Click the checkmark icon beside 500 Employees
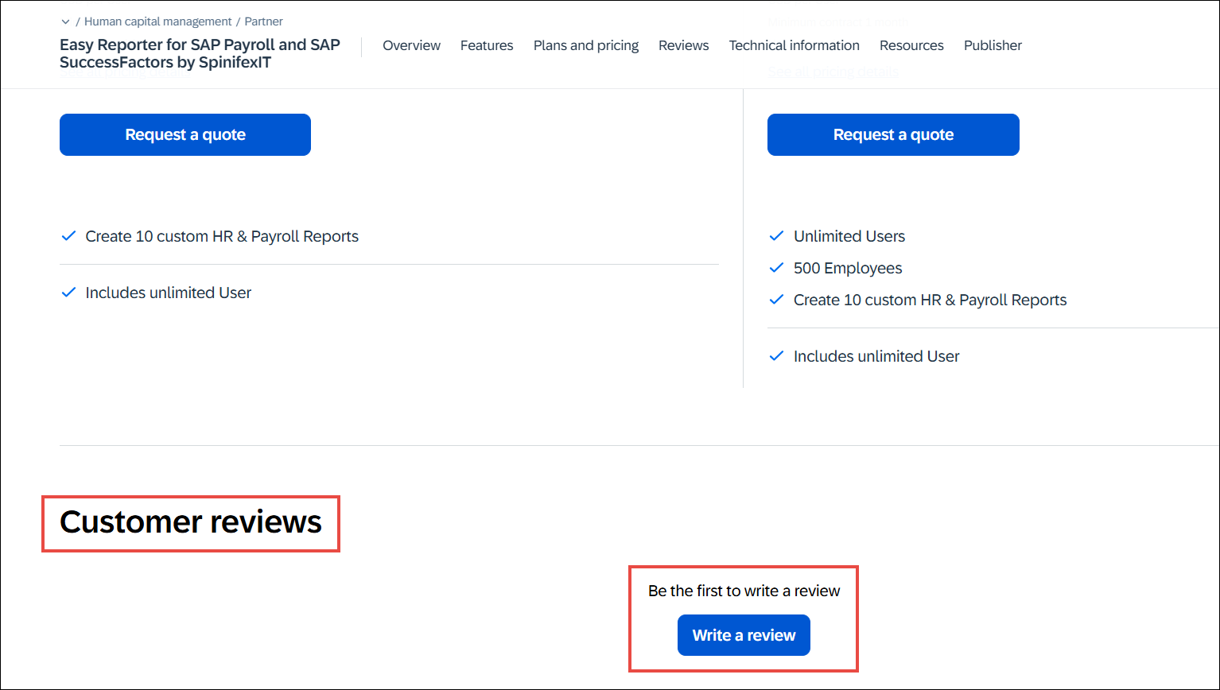The width and height of the screenshot is (1220, 690). [x=776, y=268]
